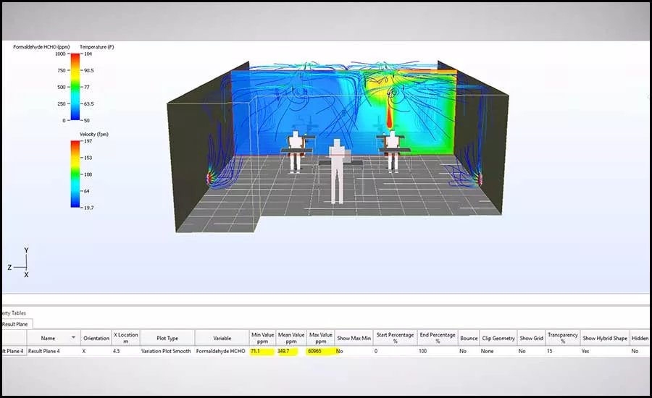Click the Property Tables panel title
The height and width of the screenshot is (398, 652).
pos(14,313)
